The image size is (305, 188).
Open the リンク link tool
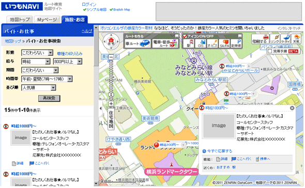(274, 39)
